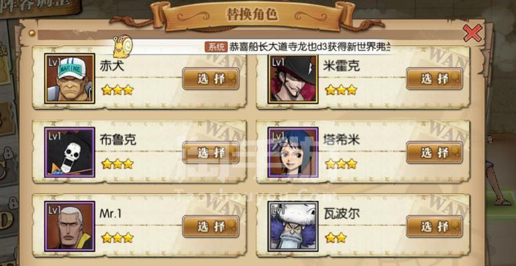Select 米霍克 with the 选择 button

435,79
